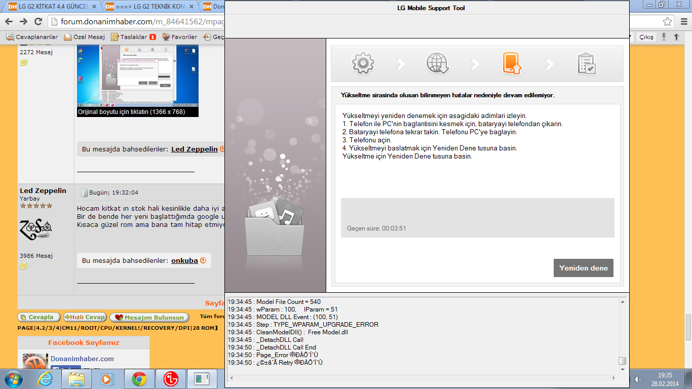Click the note icon under 3986 Mesaj
Screen dimensions: 692x389
tap(23, 266)
